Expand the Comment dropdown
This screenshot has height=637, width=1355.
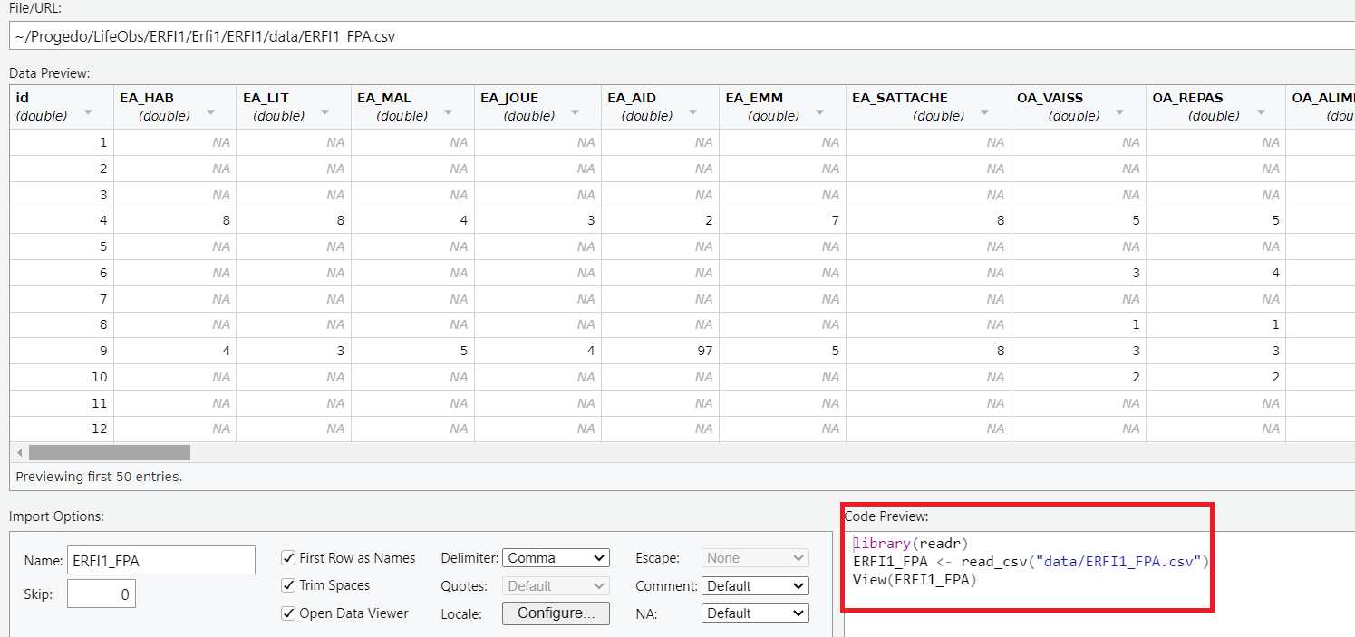(x=756, y=586)
